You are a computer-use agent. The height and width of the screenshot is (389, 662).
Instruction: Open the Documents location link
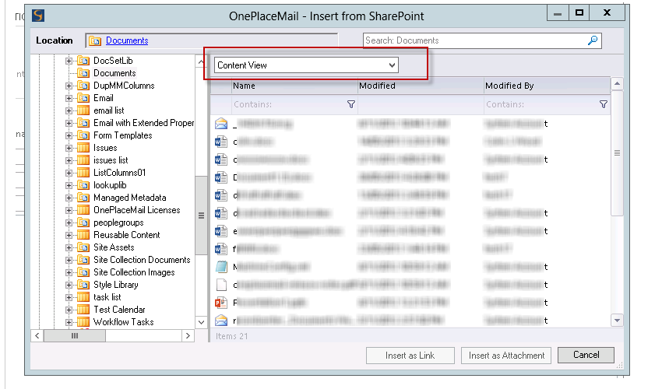(x=127, y=40)
